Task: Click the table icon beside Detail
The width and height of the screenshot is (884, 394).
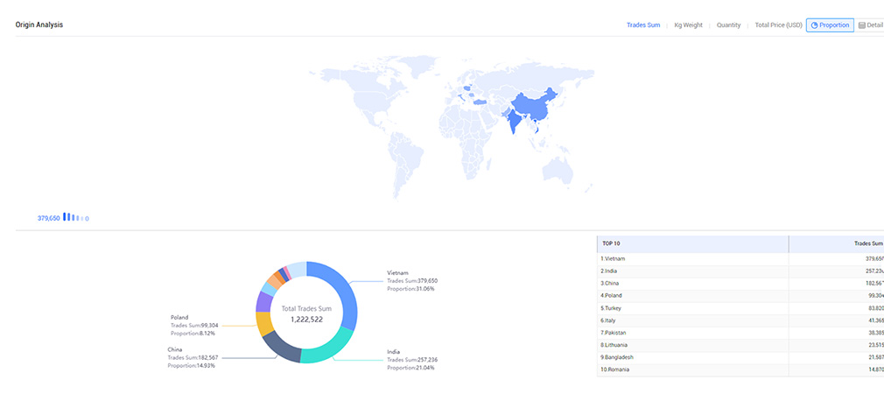Action: point(862,25)
